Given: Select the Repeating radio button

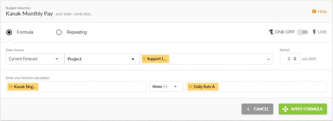Looking at the screenshot, I should 59,32.
